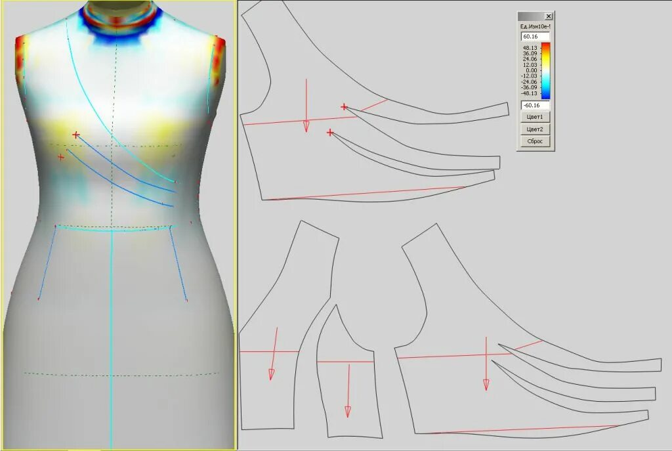Click the minimum value field -60.16

tap(535, 105)
